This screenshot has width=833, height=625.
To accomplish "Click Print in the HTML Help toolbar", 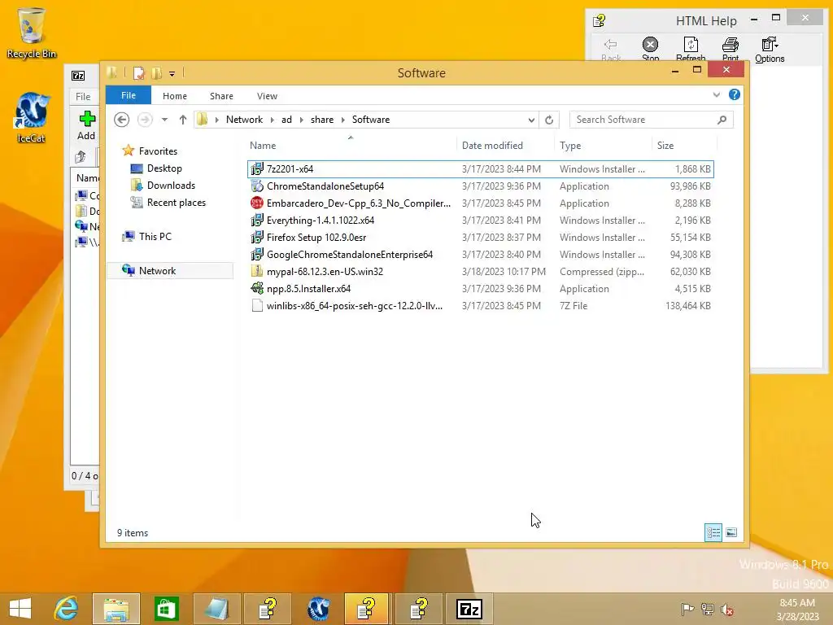I will pos(731,50).
